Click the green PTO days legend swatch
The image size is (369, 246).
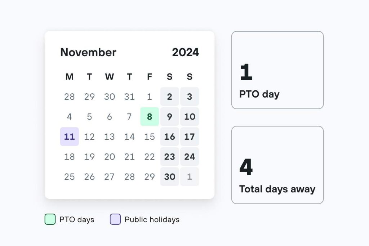[x=50, y=219]
